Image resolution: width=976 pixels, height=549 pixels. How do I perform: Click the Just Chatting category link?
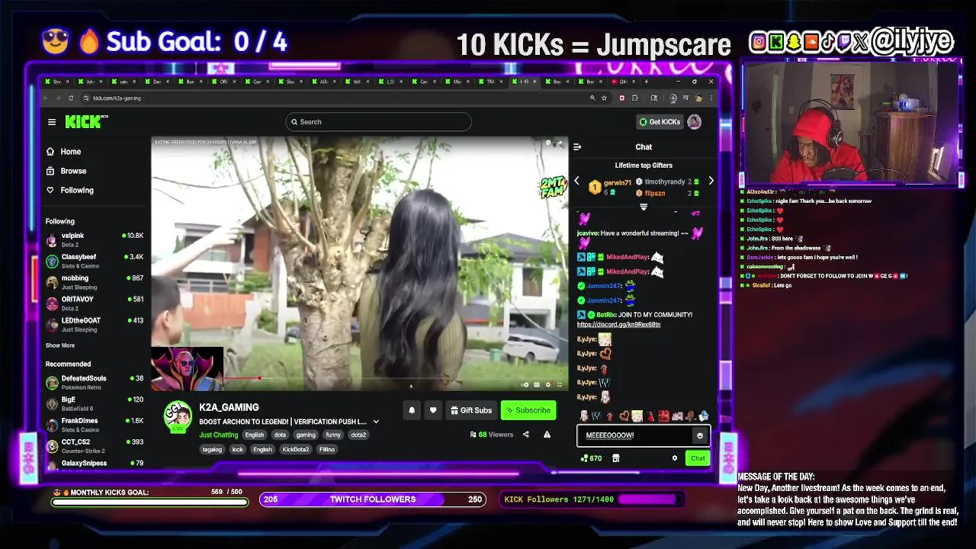pos(219,435)
